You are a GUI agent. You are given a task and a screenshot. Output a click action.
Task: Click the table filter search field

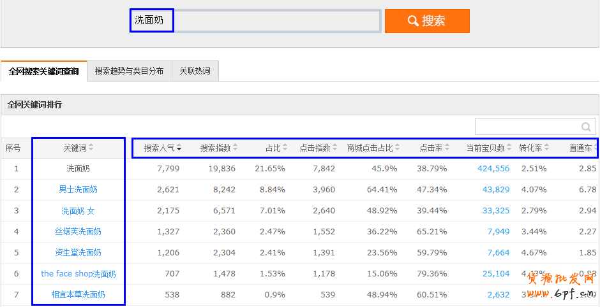click(527, 127)
